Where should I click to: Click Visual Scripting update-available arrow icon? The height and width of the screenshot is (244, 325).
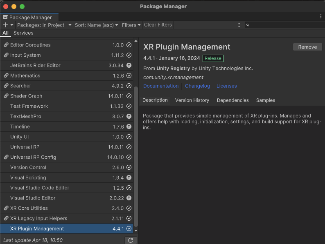tap(129, 177)
